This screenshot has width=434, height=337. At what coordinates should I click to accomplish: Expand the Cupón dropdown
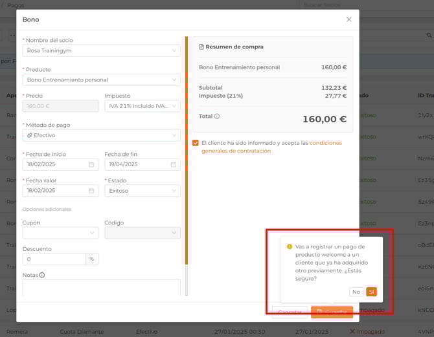60,233
